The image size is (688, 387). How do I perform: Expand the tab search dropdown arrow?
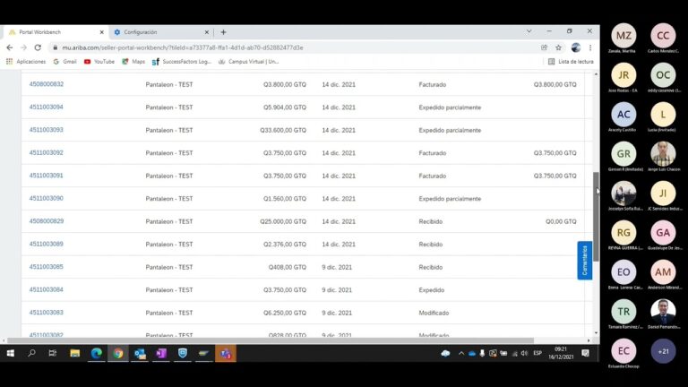tap(529, 31)
